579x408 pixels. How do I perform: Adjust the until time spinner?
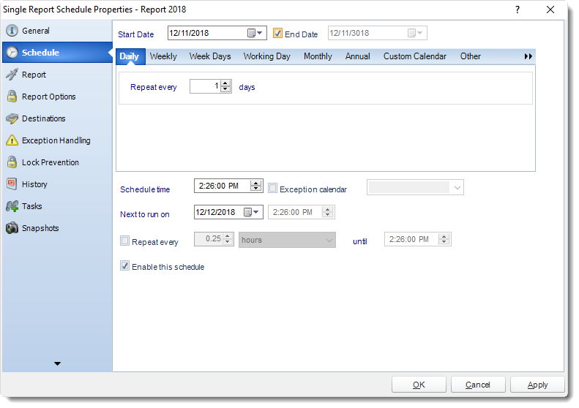click(444, 239)
